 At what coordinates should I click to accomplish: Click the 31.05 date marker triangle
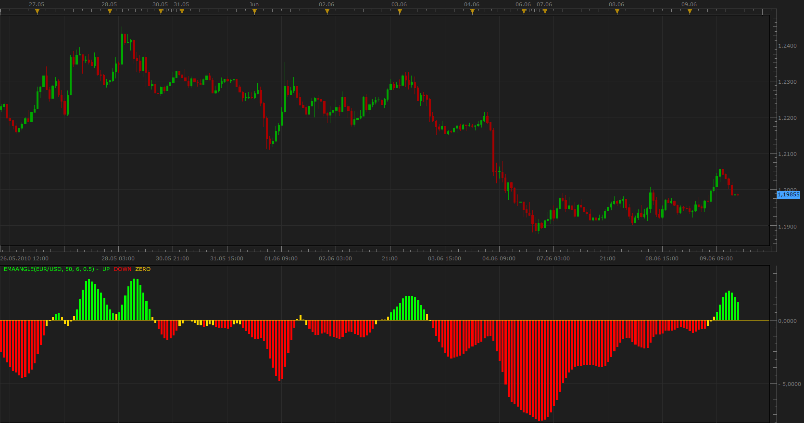[182, 12]
